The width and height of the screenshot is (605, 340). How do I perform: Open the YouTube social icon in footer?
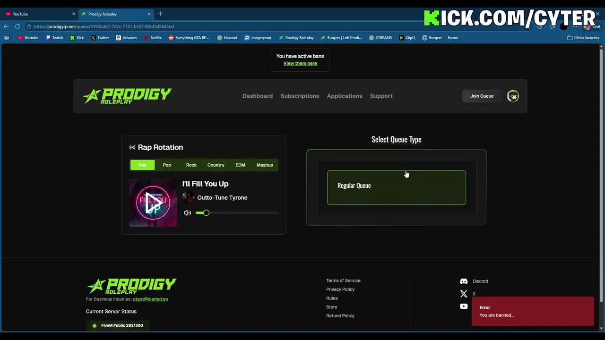click(x=464, y=306)
